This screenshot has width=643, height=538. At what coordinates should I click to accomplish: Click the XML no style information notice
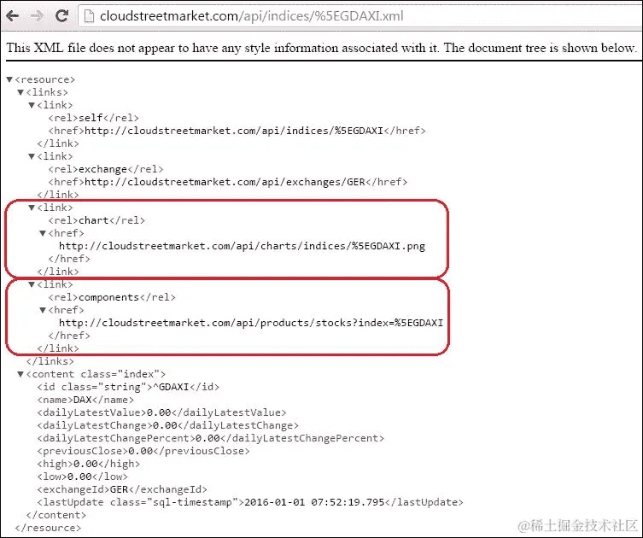click(x=321, y=48)
